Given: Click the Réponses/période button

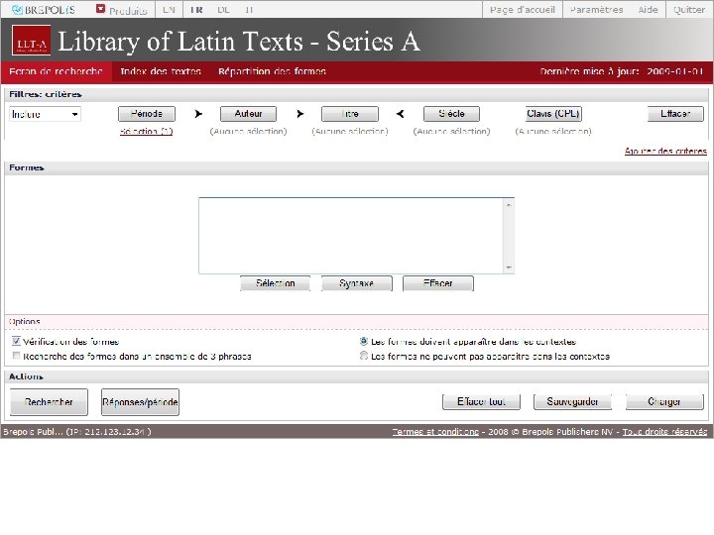Looking at the screenshot, I should (x=140, y=402).
